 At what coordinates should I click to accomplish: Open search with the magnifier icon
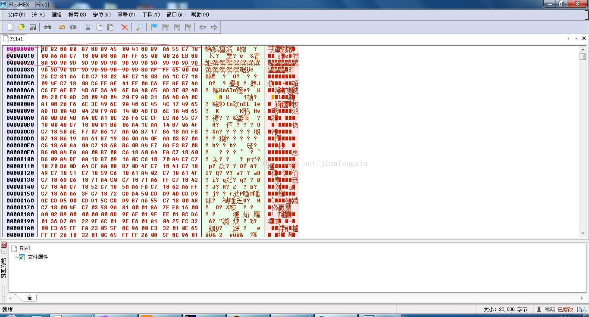(140, 27)
